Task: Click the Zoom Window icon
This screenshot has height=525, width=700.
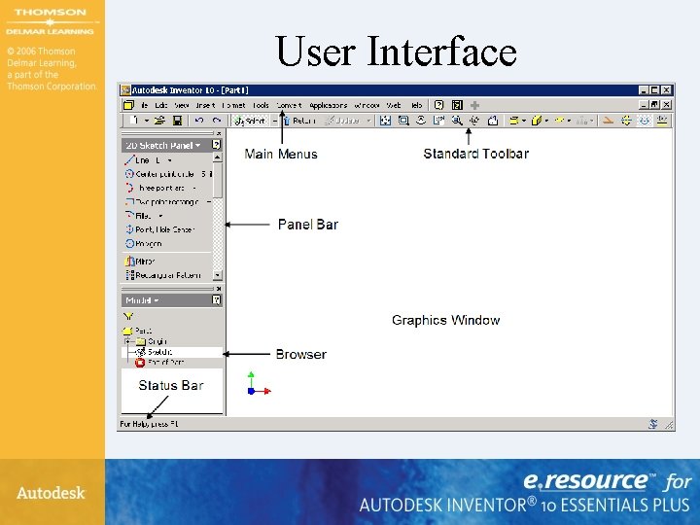Action: pos(403,121)
